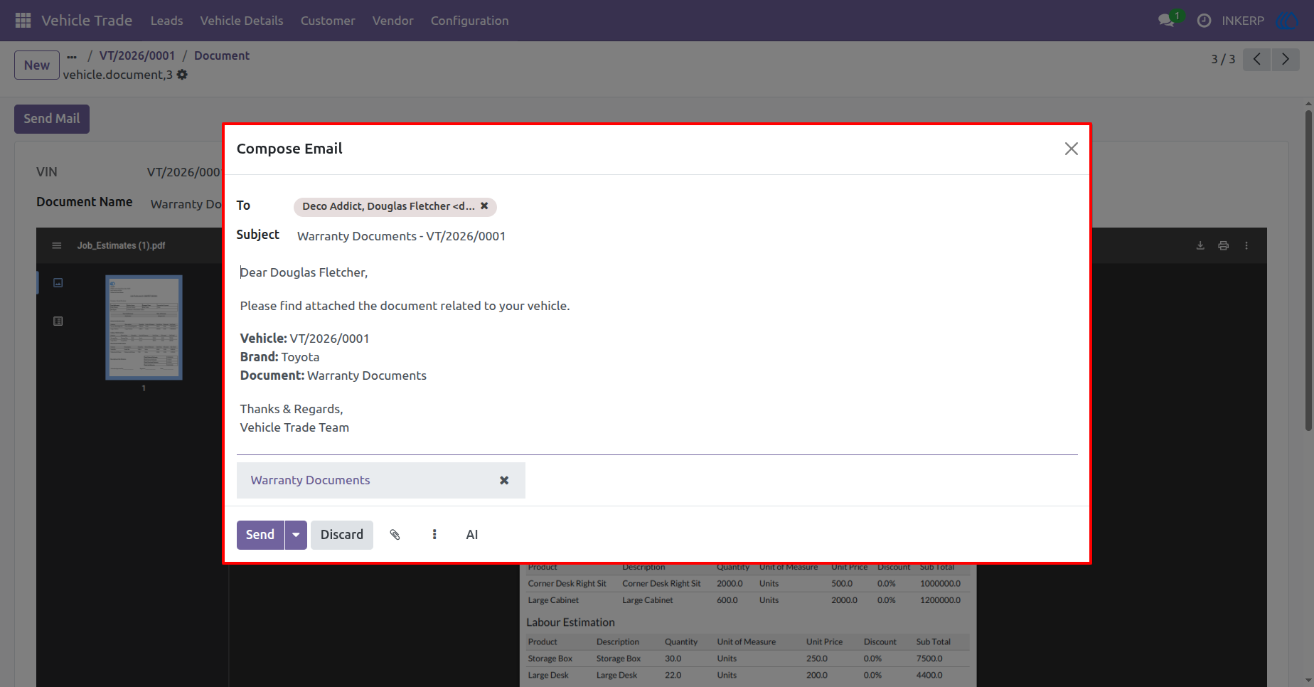Show PDF document outline icon
Screen dimensions: 1314x687
click(x=58, y=321)
